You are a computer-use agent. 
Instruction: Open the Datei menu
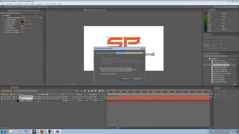(x=3, y=4)
